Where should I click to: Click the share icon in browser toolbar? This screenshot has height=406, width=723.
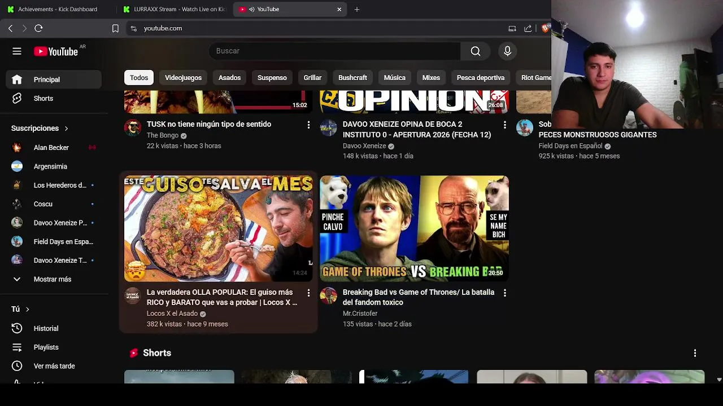pos(528,28)
